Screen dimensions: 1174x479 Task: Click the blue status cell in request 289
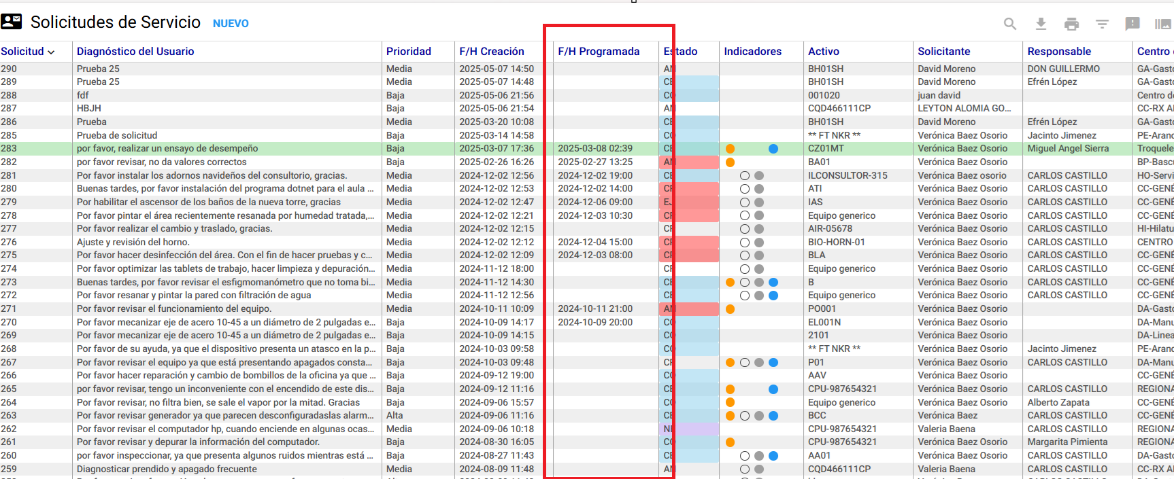689,82
